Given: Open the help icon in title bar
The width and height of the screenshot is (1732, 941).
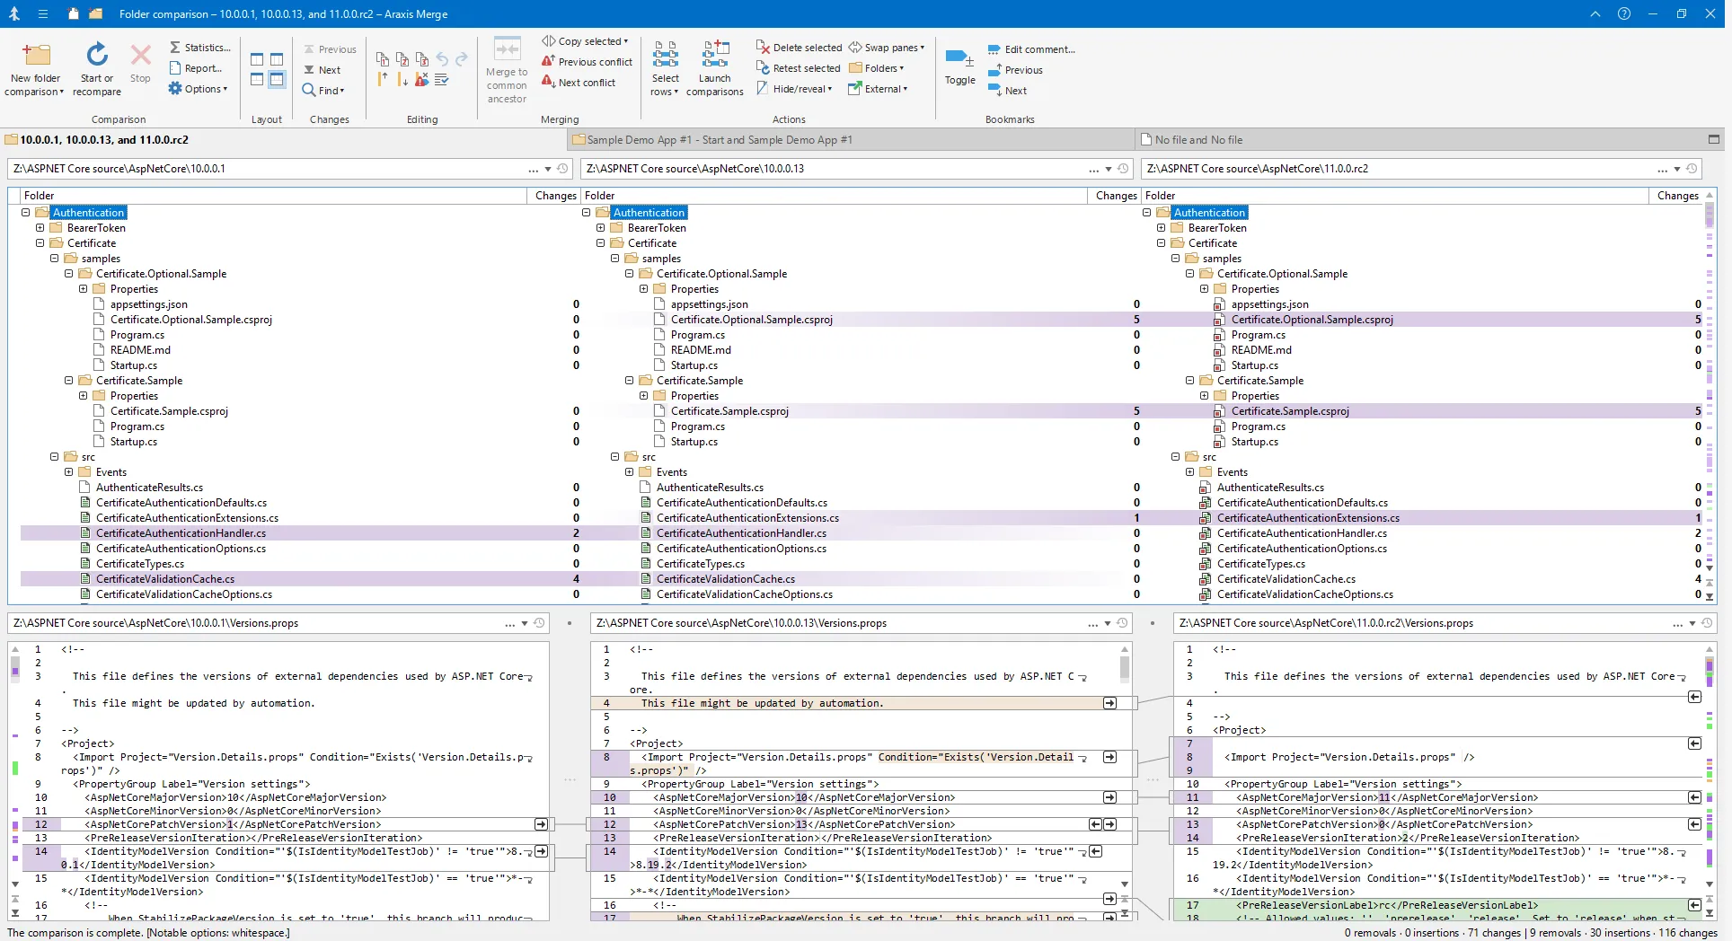Looking at the screenshot, I should coord(1623,13).
